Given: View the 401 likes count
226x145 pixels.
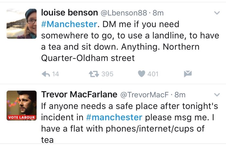Looking at the screenshot, I should (153, 74).
